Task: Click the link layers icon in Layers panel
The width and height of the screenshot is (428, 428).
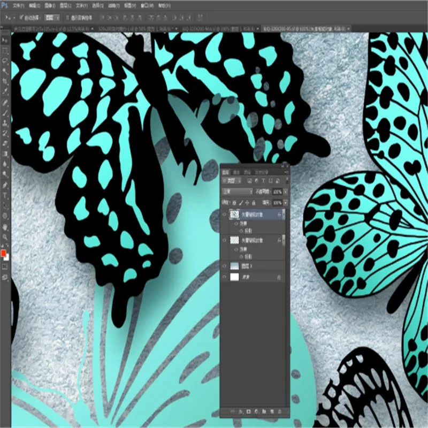Action: coord(233,411)
